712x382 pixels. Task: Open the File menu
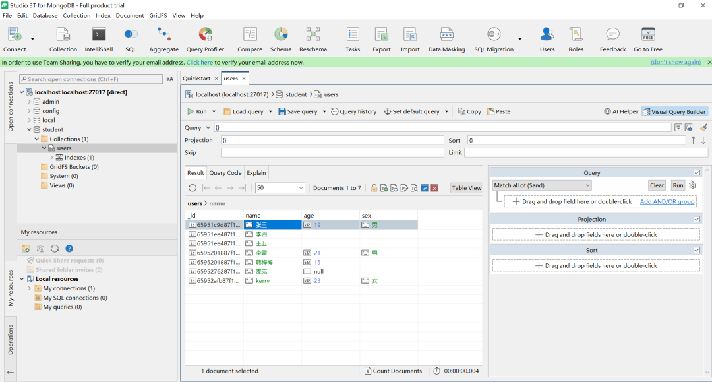coord(7,15)
